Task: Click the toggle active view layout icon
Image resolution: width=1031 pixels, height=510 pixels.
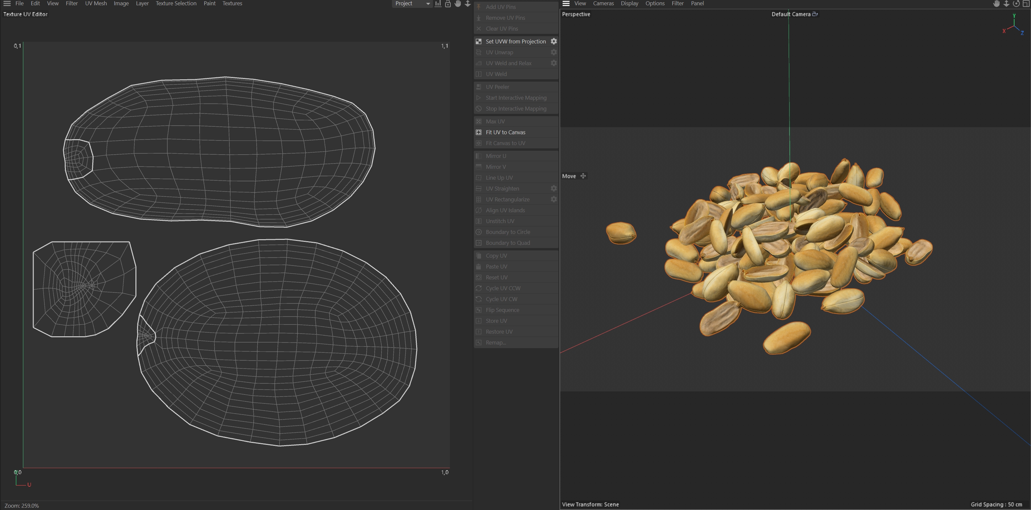Action: [x=1026, y=4]
